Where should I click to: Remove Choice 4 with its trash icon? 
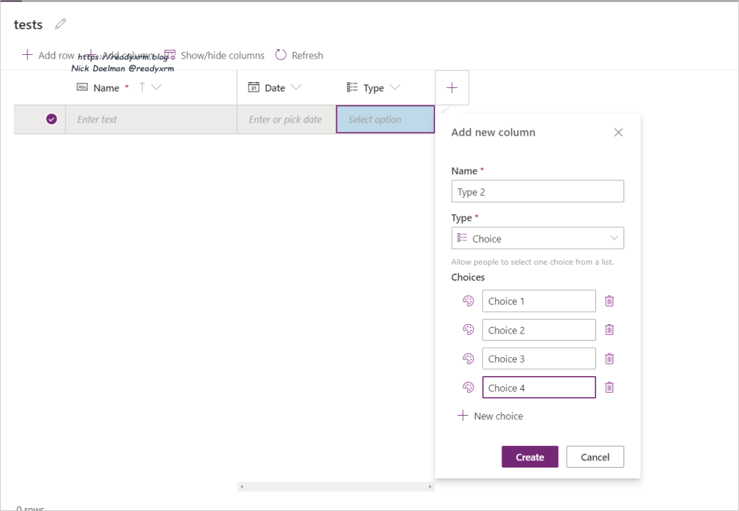point(609,388)
